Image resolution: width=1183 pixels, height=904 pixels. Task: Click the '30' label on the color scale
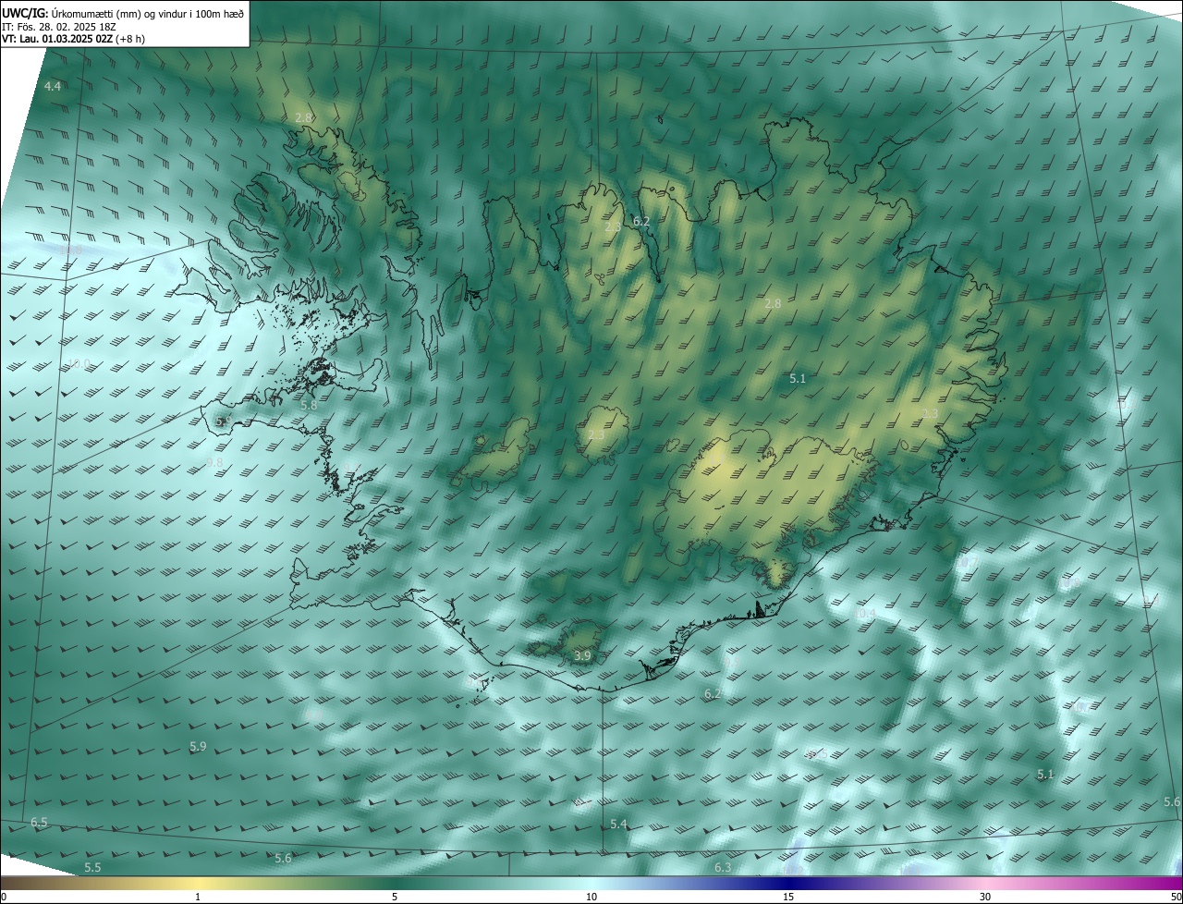[x=985, y=897]
